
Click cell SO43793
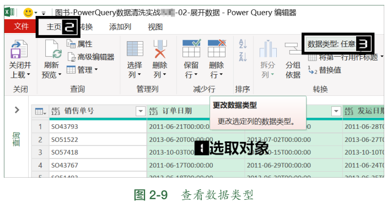(x=98, y=127)
